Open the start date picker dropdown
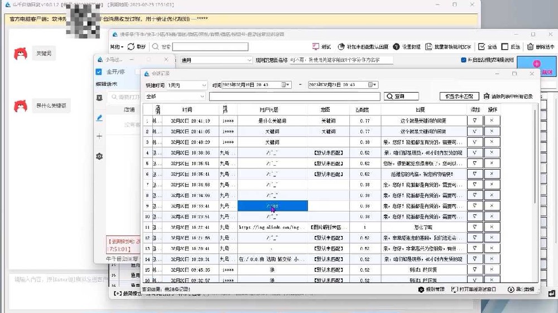Viewport: 558px width, 313px height. (285, 85)
